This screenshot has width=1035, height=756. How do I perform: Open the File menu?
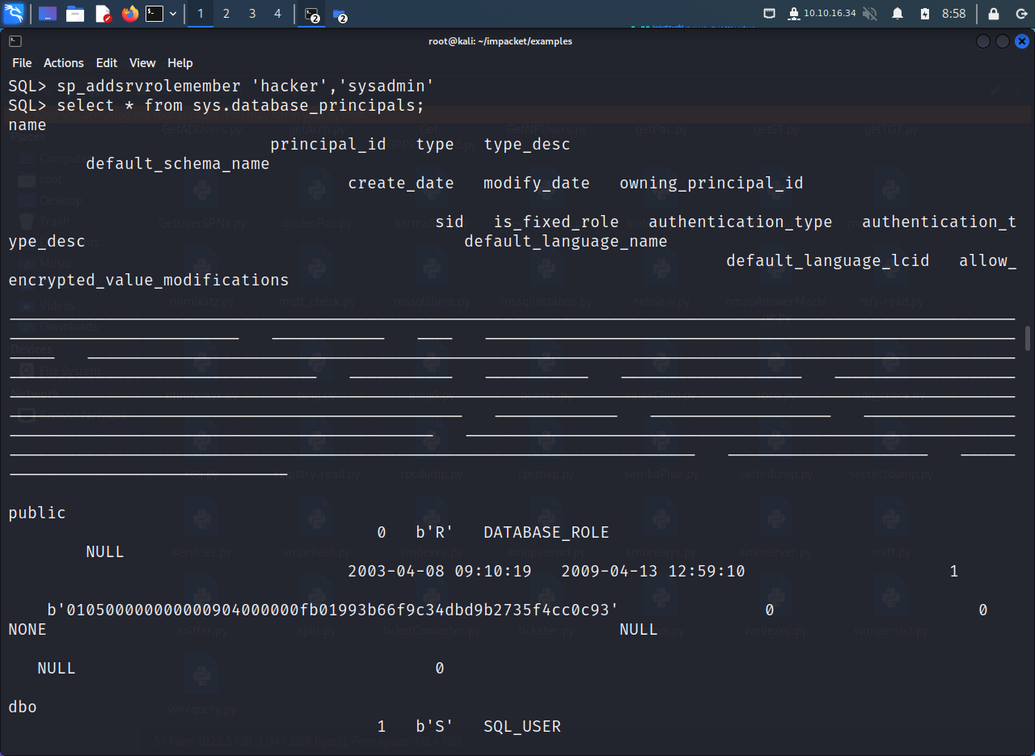pyautogui.click(x=22, y=62)
